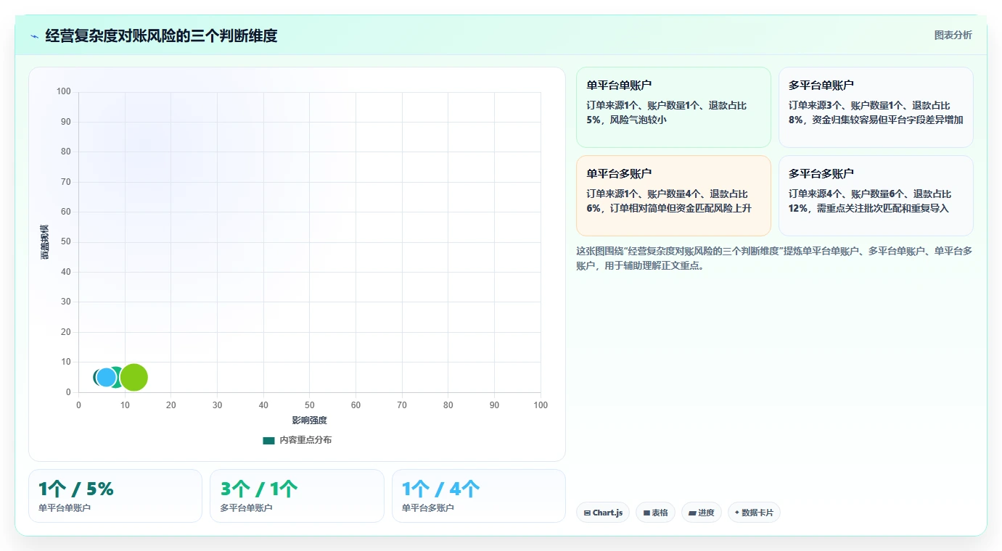Screen dimensions: 1002x551
Task: Open the orange 单平台多账户 info card
Action: (673, 196)
